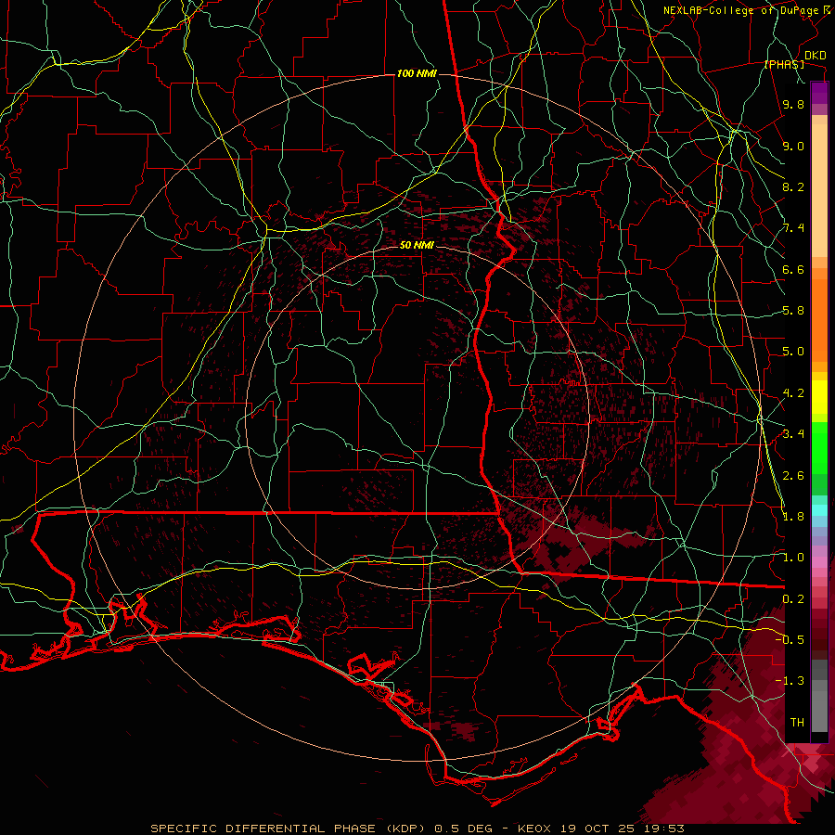Click the 6.6 scale value

pyautogui.click(x=793, y=269)
